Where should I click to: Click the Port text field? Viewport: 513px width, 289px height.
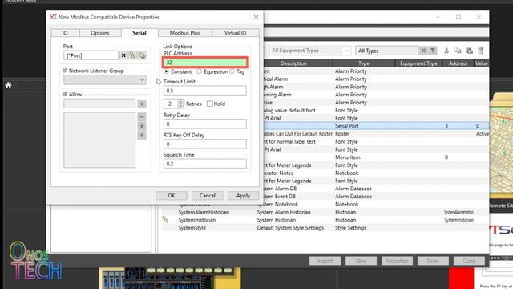tap(91, 55)
